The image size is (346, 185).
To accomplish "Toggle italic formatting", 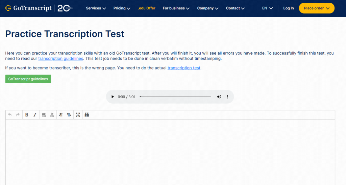I will pos(35,115).
